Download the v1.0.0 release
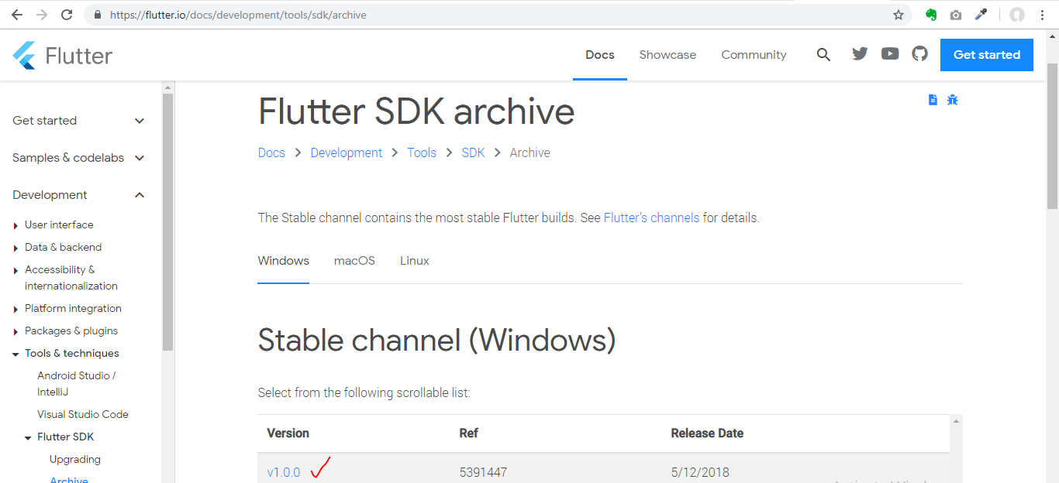1059x483 pixels. (x=284, y=472)
